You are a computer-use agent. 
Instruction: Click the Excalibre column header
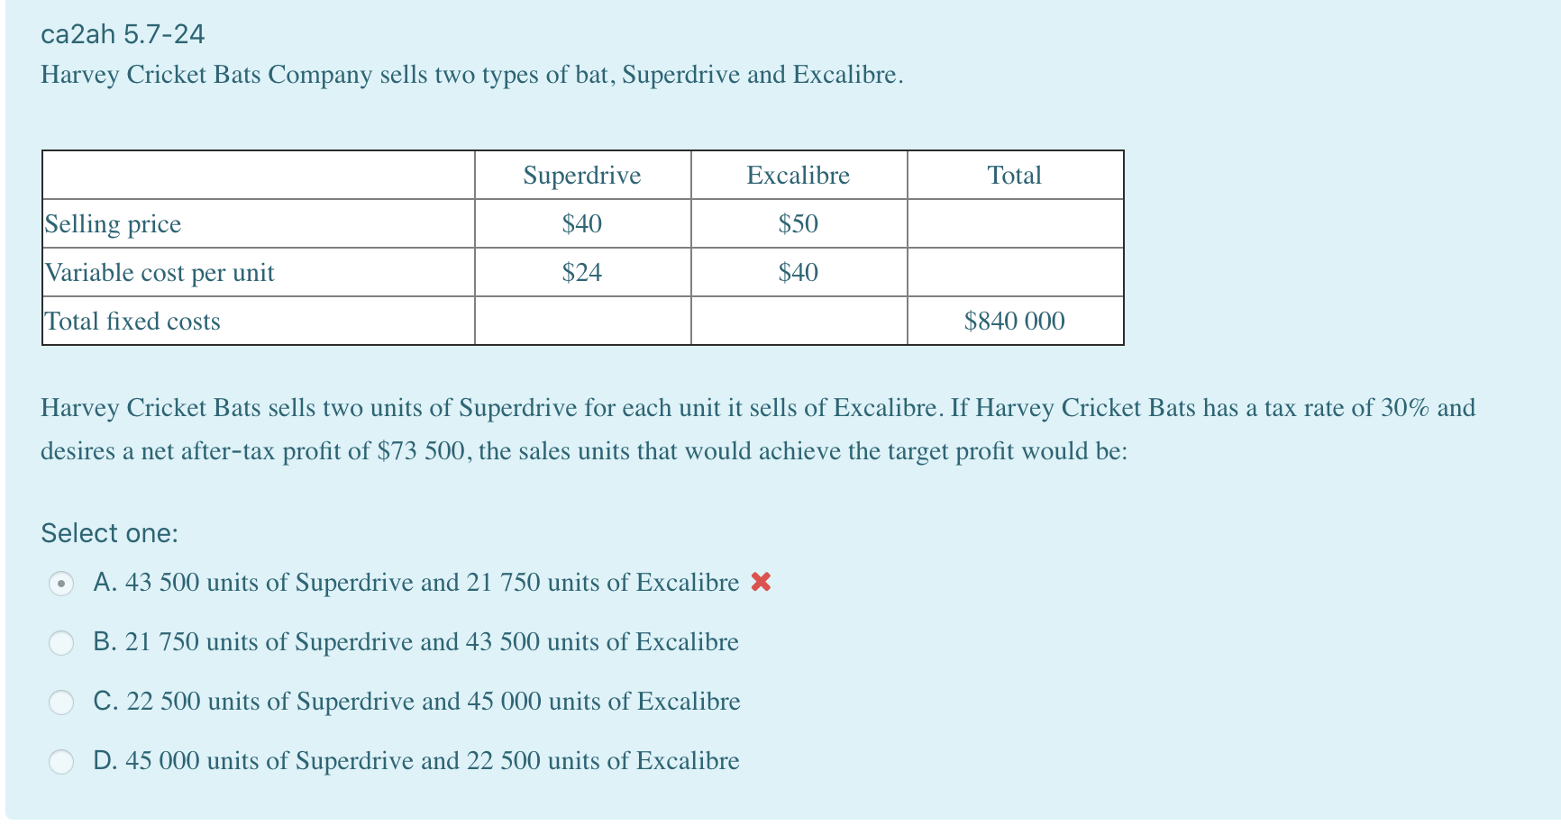[x=799, y=175]
